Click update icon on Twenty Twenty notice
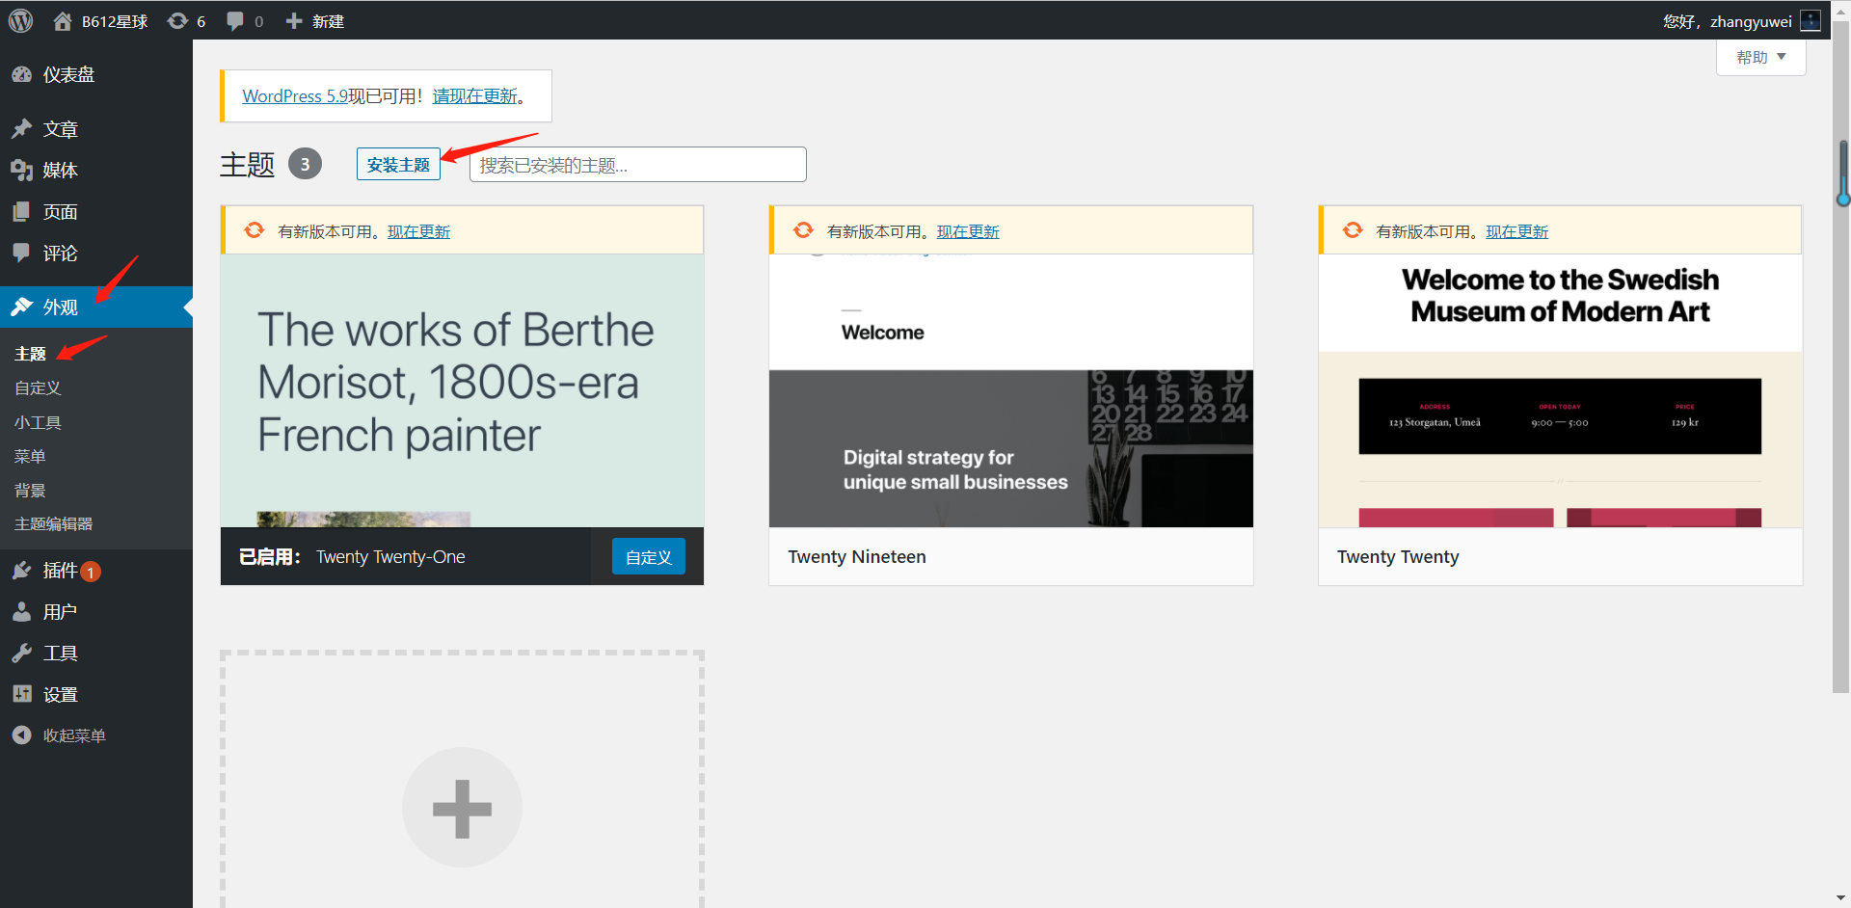 1353,230
